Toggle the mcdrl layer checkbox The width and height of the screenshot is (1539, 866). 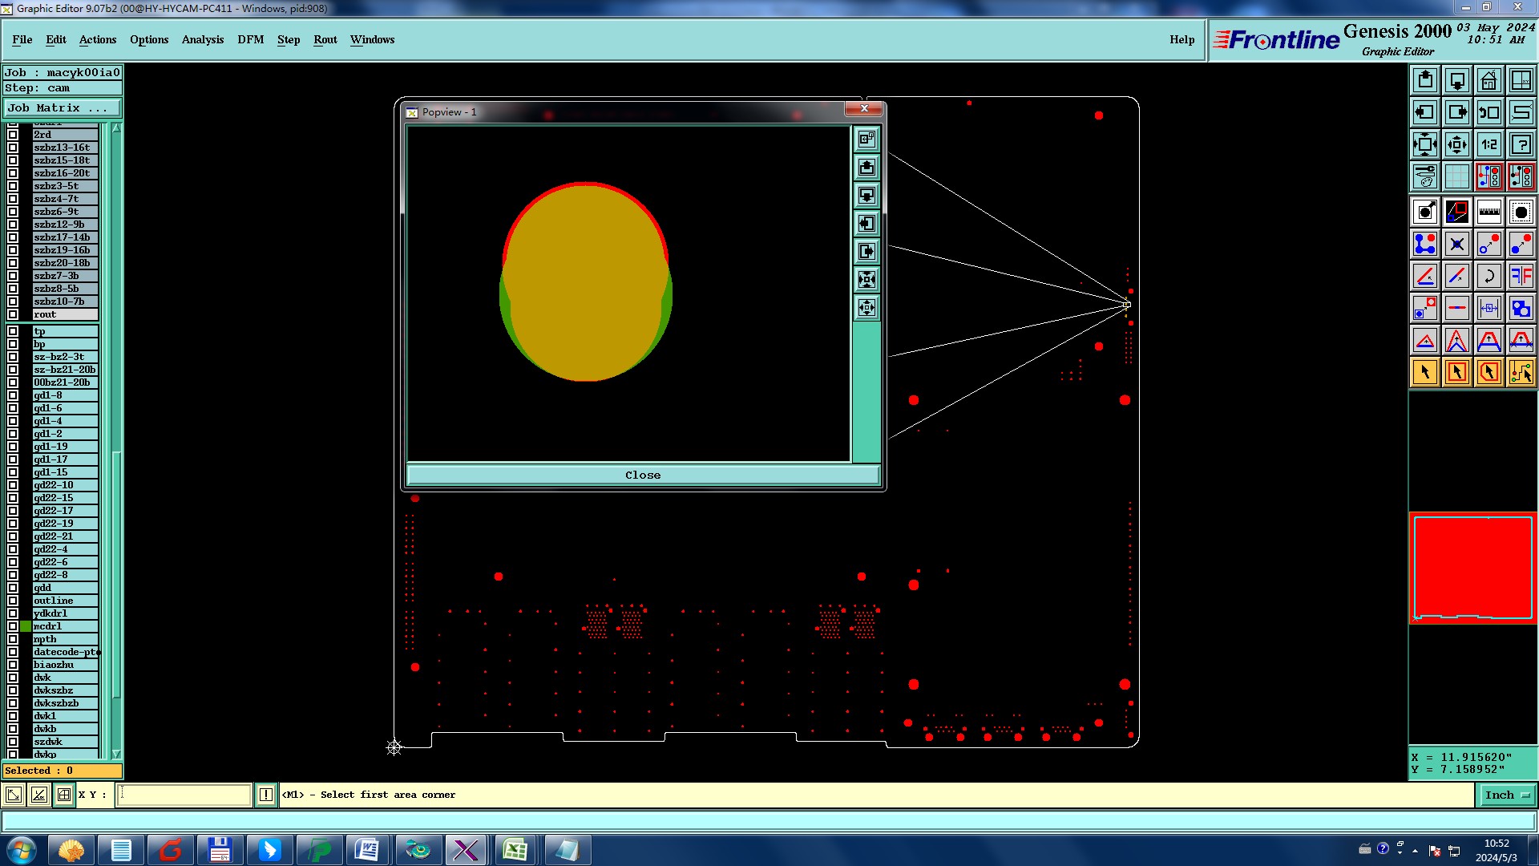(13, 626)
